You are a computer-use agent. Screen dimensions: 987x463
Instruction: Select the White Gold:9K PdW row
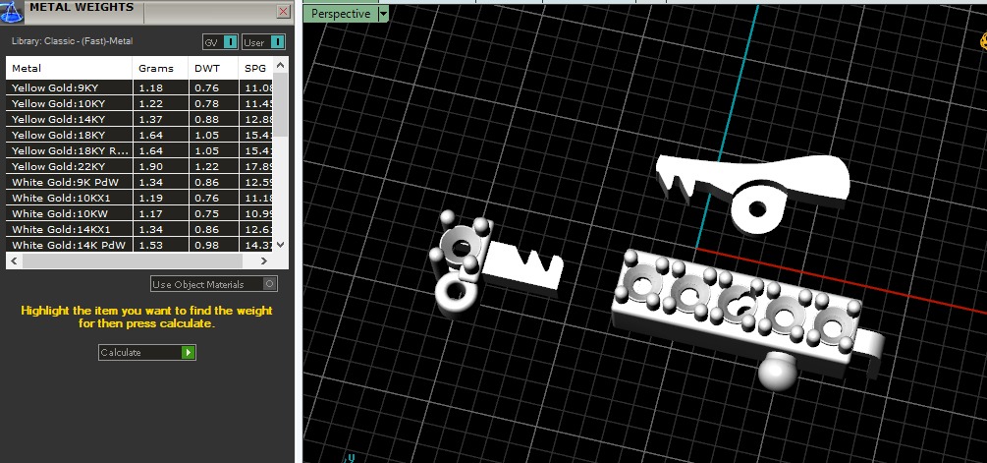point(140,182)
